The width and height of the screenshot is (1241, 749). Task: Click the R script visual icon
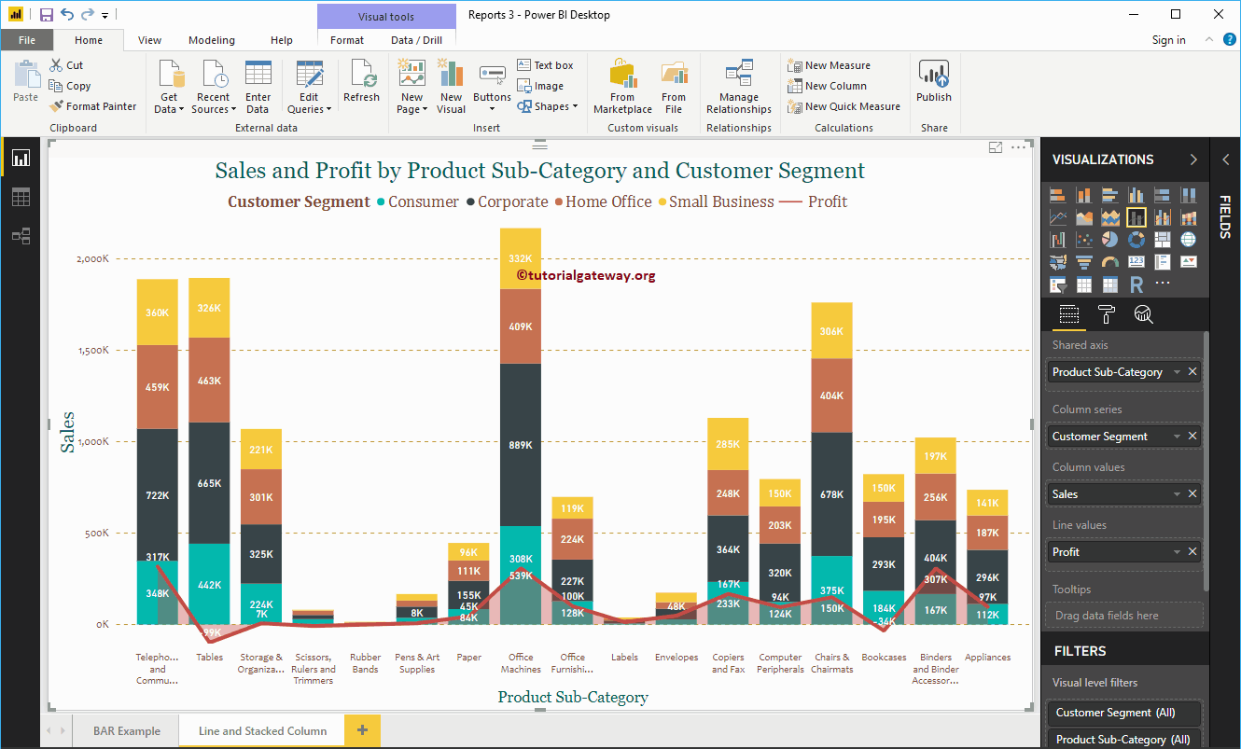[1136, 284]
